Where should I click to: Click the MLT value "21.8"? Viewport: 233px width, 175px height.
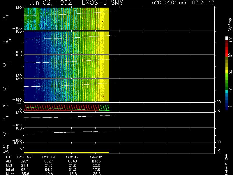(x=73, y=165)
